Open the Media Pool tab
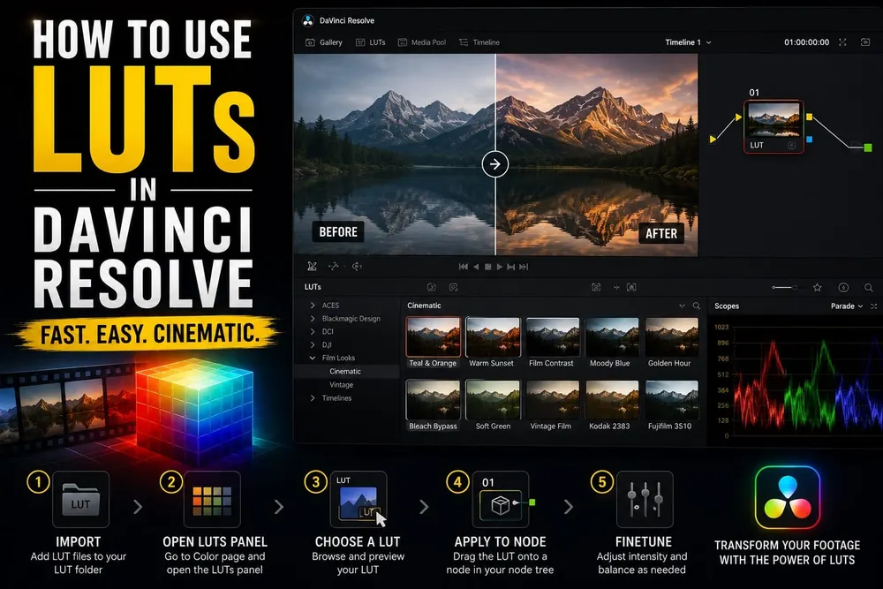Viewport: 883px width, 589px height. pyautogui.click(x=422, y=42)
